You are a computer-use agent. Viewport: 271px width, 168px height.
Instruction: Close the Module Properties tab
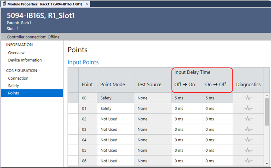point(87,4)
